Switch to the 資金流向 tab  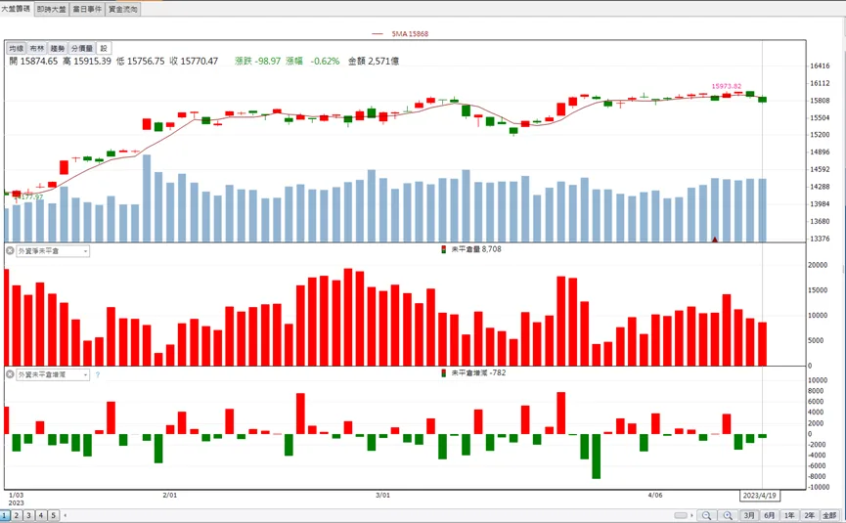tap(123, 9)
